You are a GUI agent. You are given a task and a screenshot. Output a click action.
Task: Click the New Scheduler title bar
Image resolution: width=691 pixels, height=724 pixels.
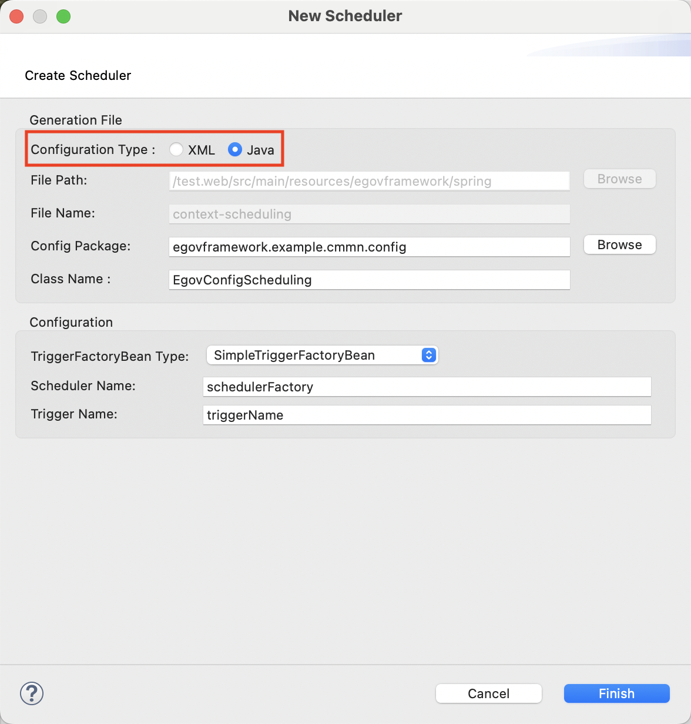pyautogui.click(x=345, y=16)
